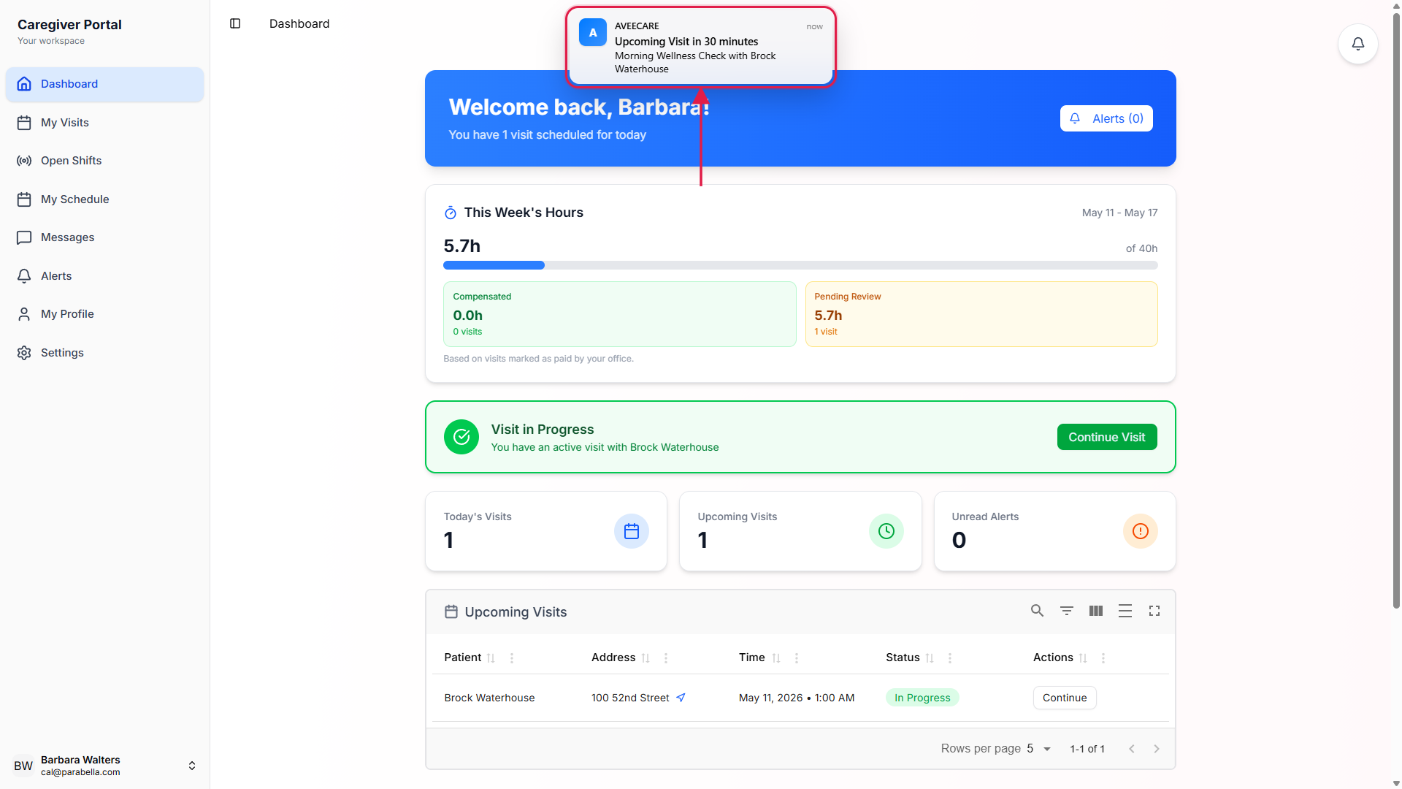The image size is (1402, 789).
Task: Click the weekly hours progress bar
Action: tap(800, 265)
